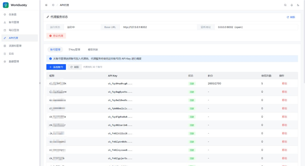Viewport: 305px width, 166px height.
Task: Open the 日志 sidebar entry
Action: 19,54
